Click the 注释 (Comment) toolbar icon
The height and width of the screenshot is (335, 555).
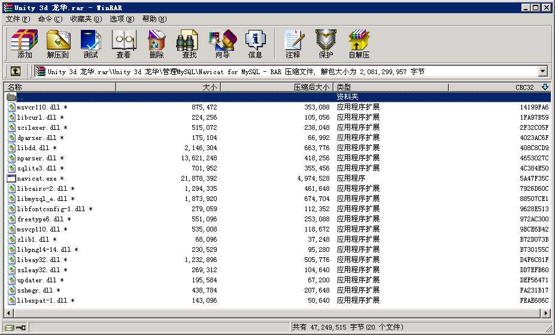(x=293, y=44)
